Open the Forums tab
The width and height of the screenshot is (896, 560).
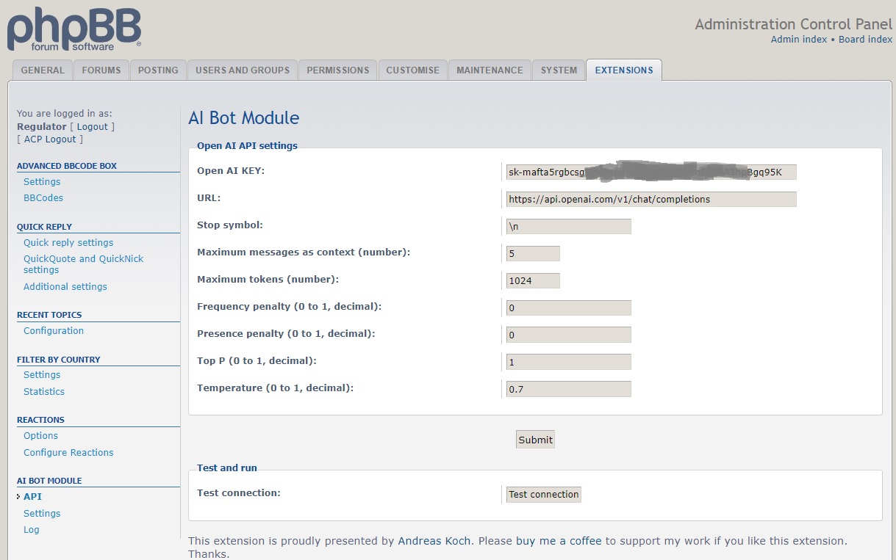point(101,70)
